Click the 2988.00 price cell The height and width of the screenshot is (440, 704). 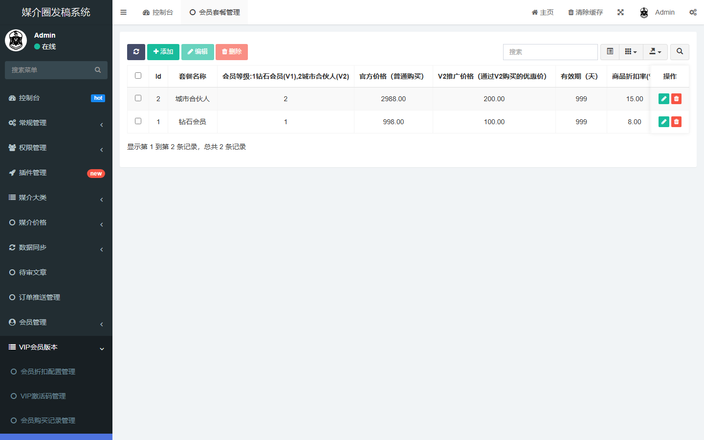point(394,99)
